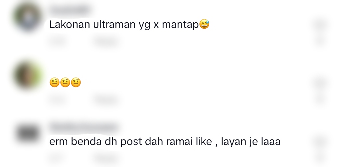
Task: Select the comment 'Lakonan ultraman yg x mantap'
Action: [124, 24]
